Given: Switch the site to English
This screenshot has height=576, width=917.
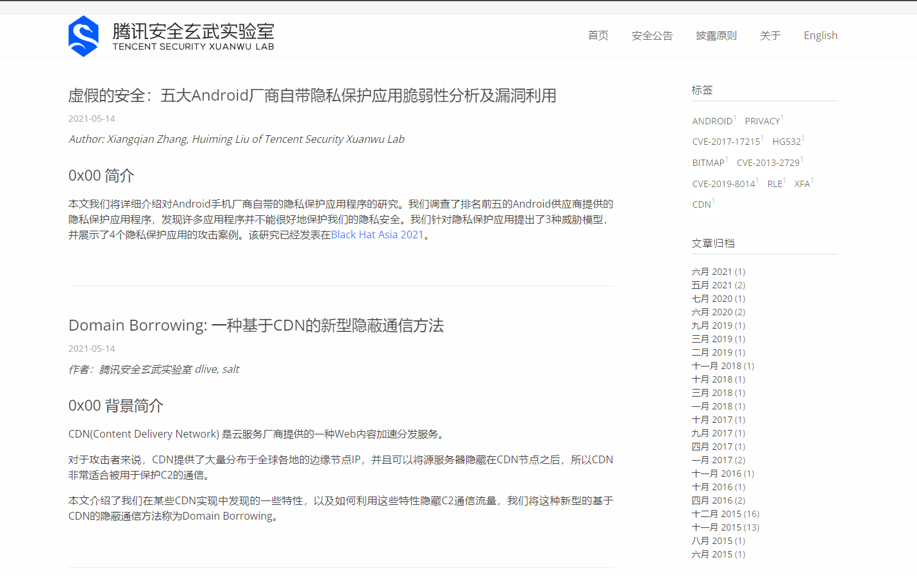Looking at the screenshot, I should (821, 35).
